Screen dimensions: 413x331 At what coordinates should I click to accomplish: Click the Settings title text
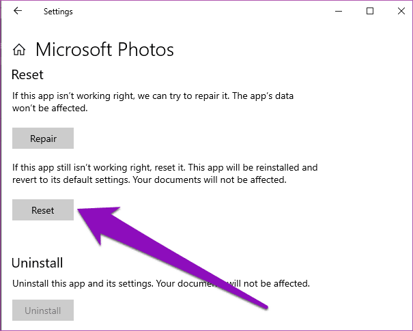click(58, 12)
